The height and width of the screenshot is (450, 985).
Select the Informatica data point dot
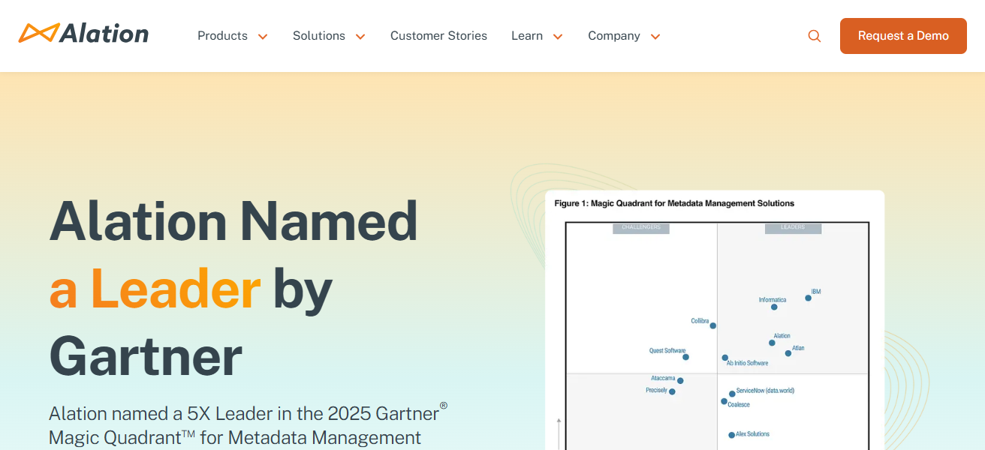774,307
